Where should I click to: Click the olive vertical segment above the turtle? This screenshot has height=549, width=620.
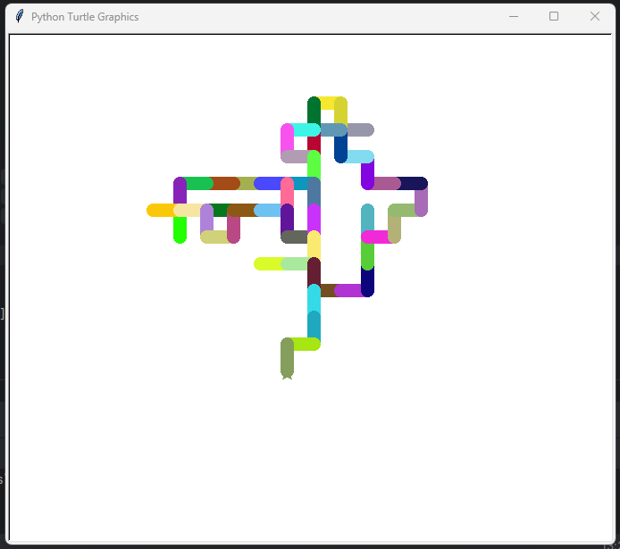point(287,357)
